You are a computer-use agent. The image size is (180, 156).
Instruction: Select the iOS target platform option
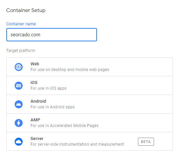click(90, 86)
